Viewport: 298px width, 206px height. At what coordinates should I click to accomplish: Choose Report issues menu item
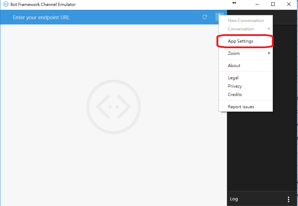click(x=246, y=106)
